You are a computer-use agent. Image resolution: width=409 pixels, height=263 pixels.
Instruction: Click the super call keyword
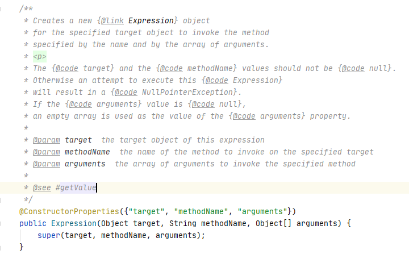(x=49, y=235)
